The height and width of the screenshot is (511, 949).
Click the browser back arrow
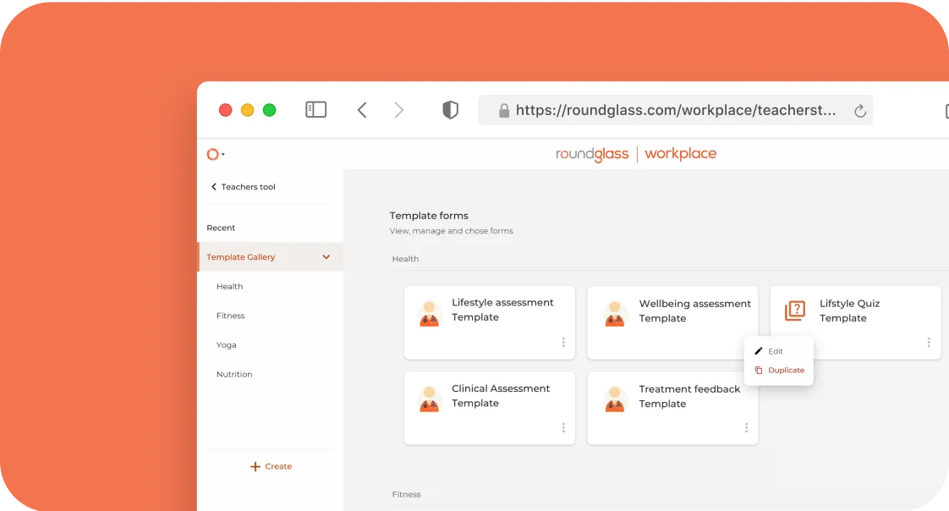[x=362, y=110]
